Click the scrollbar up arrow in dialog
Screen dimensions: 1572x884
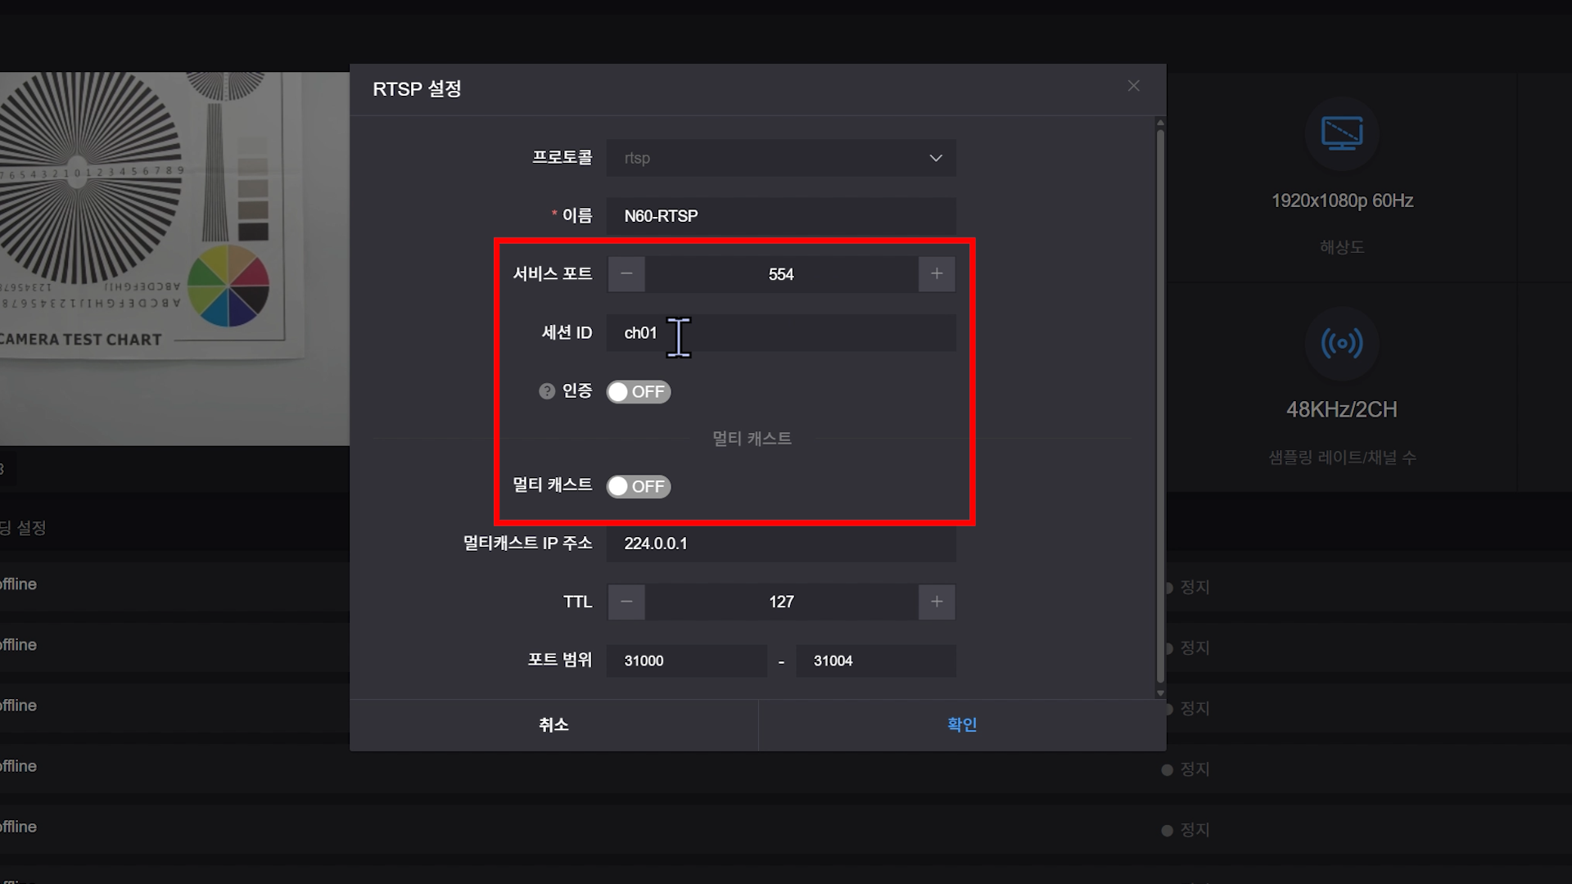(x=1160, y=124)
